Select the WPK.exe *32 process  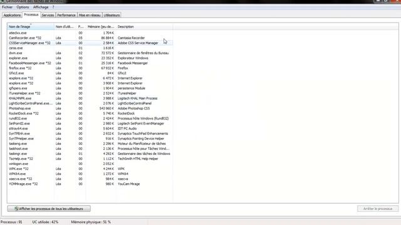[90, 169]
